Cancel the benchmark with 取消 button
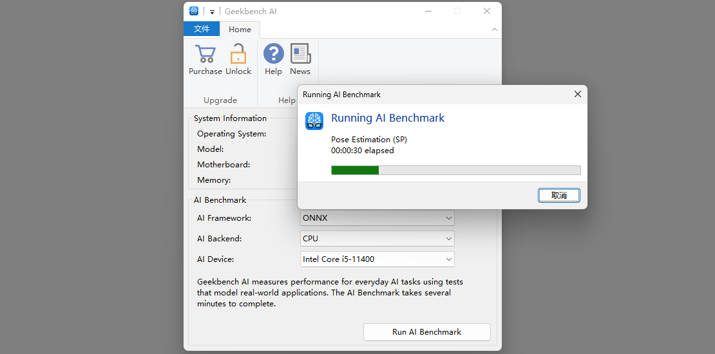This screenshot has height=354, width=715. [x=559, y=196]
